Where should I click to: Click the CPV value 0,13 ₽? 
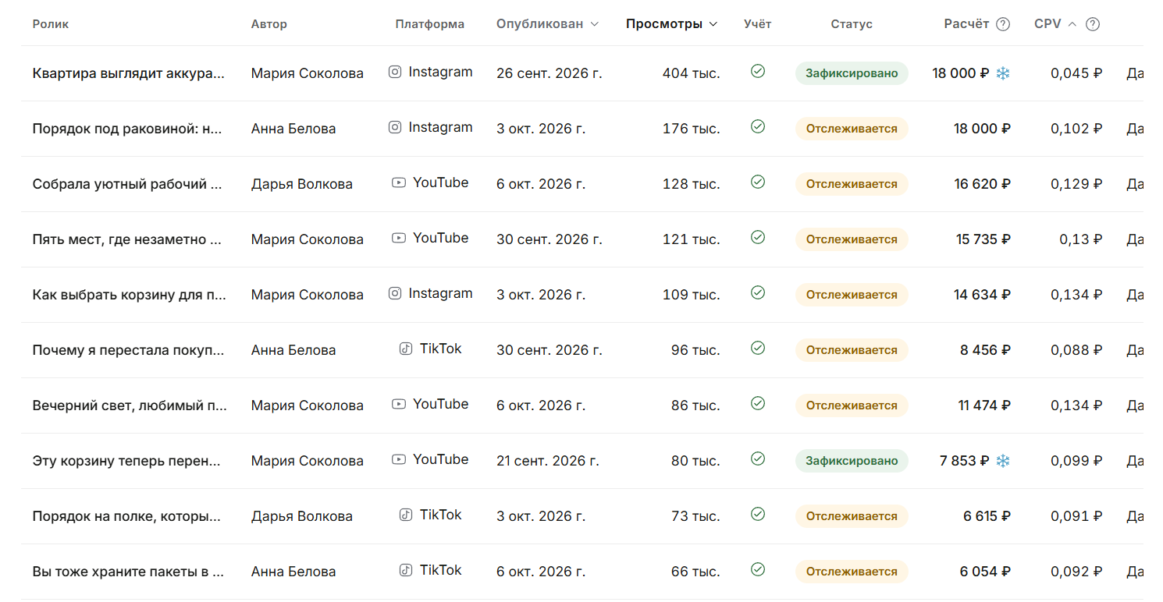[x=1081, y=239]
